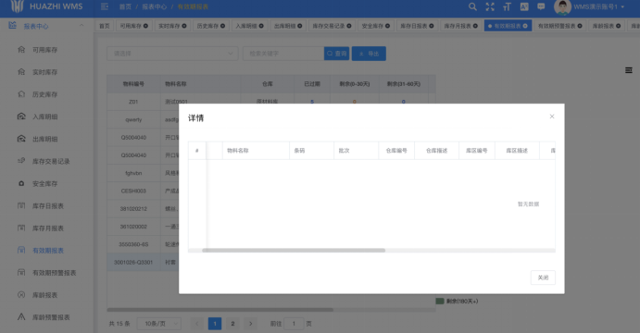This screenshot has height=333, width=640.
Task: Click the 查询 search button
Action: click(x=337, y=54)
